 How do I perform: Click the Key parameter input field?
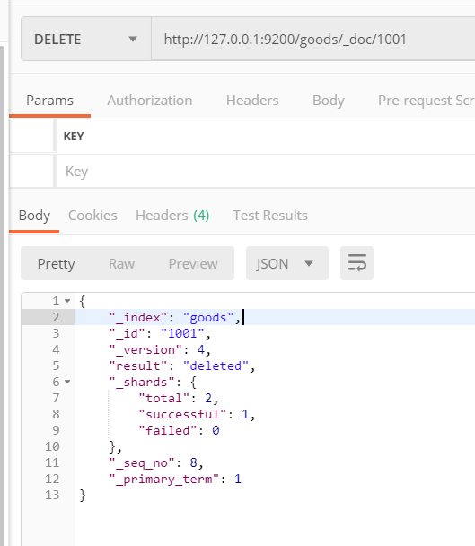tap(266, 172)
